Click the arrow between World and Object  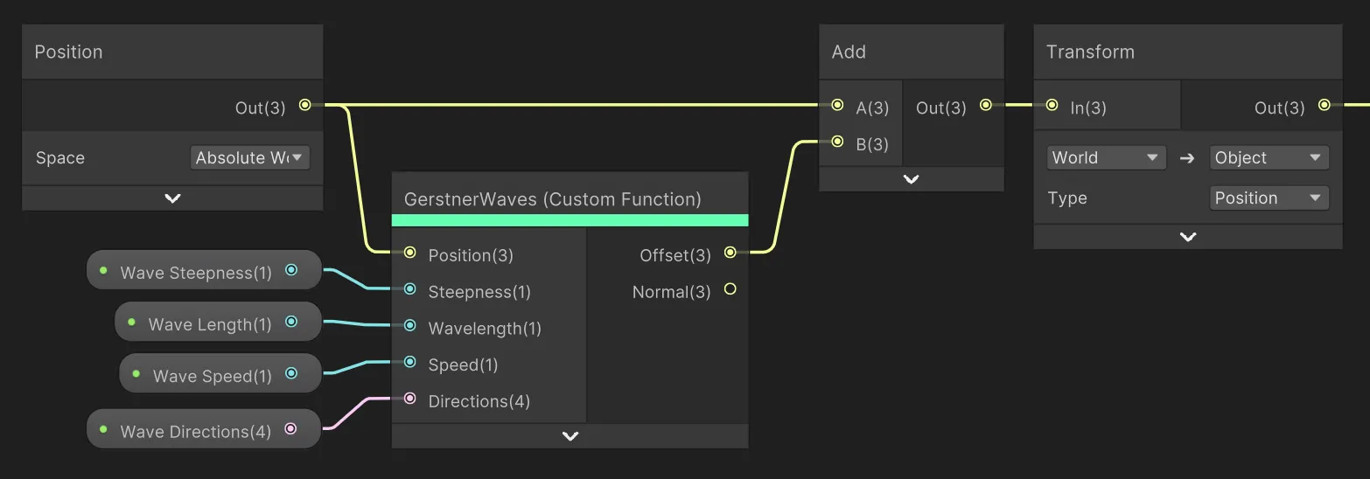tap(1187, 158)
